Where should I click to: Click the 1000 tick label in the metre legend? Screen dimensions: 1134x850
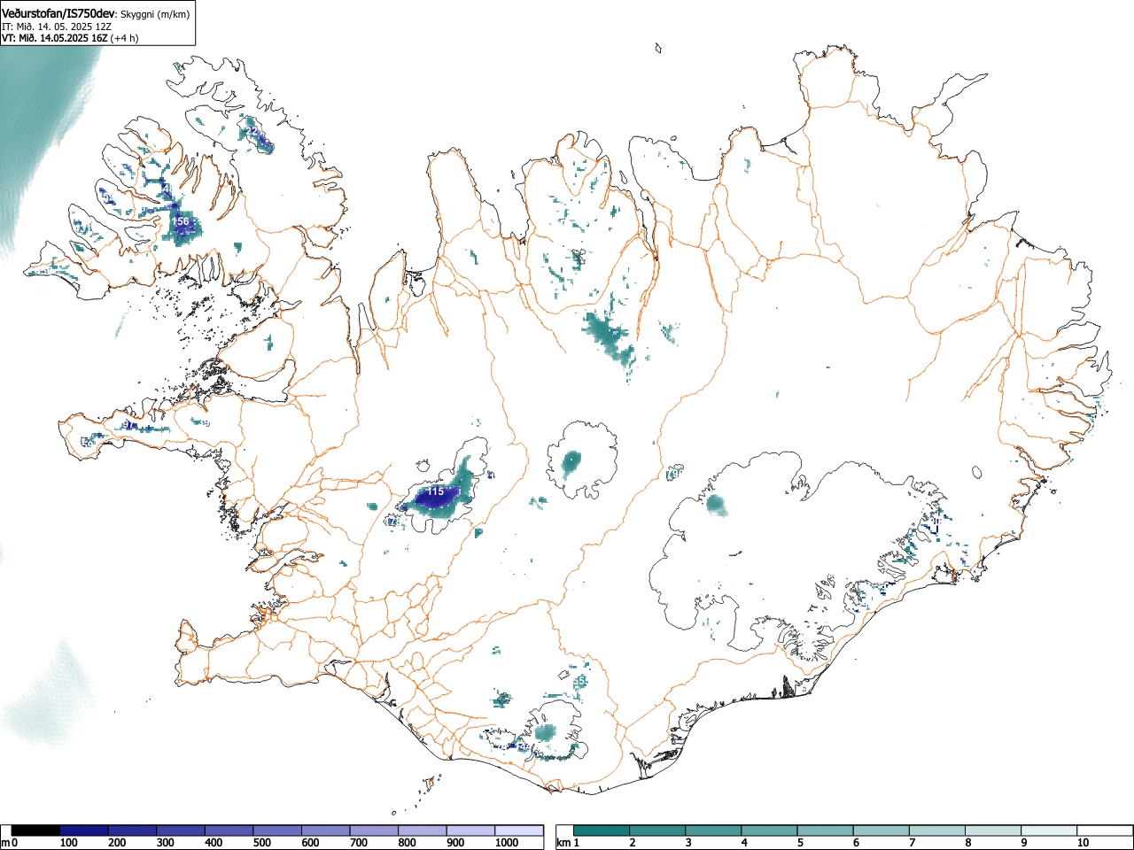tap(506, 843)
